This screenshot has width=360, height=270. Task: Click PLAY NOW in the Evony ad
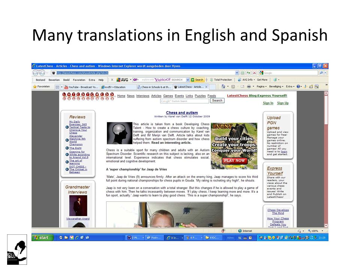[234, 161]
